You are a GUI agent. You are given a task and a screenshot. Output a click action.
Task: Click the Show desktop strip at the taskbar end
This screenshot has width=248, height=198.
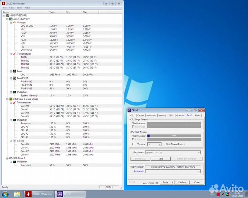(247, 194)
